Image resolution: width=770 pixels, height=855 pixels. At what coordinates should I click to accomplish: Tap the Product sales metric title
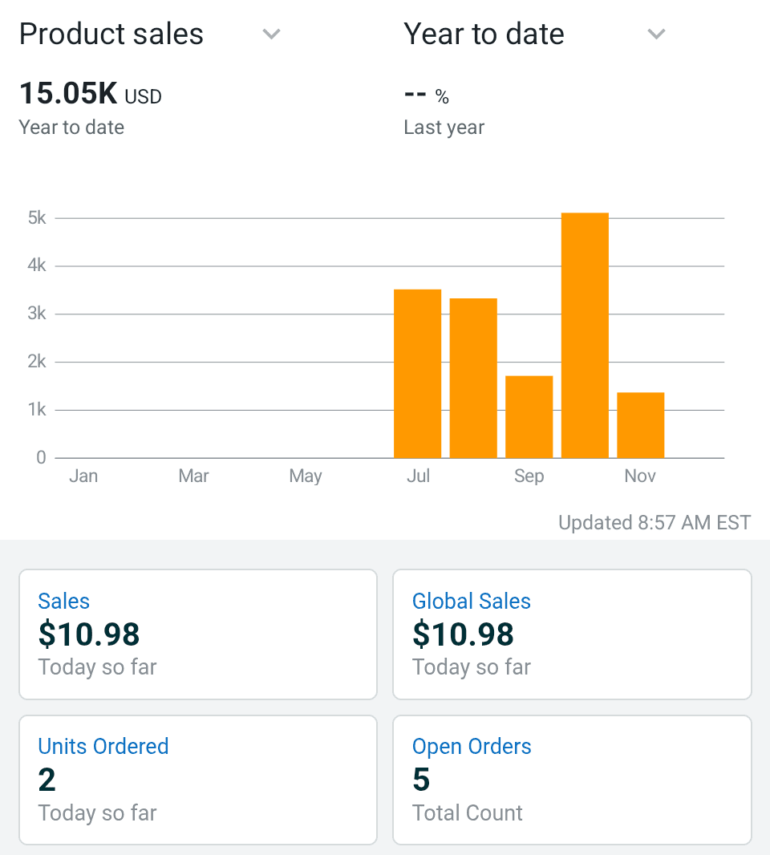[111, 34]
